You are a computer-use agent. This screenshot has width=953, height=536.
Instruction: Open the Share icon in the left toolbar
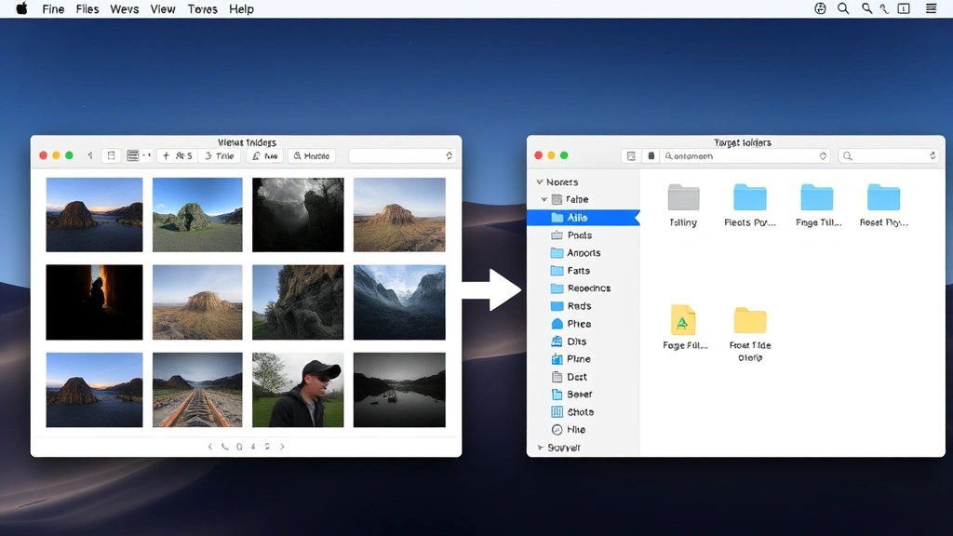pos(256,155)
